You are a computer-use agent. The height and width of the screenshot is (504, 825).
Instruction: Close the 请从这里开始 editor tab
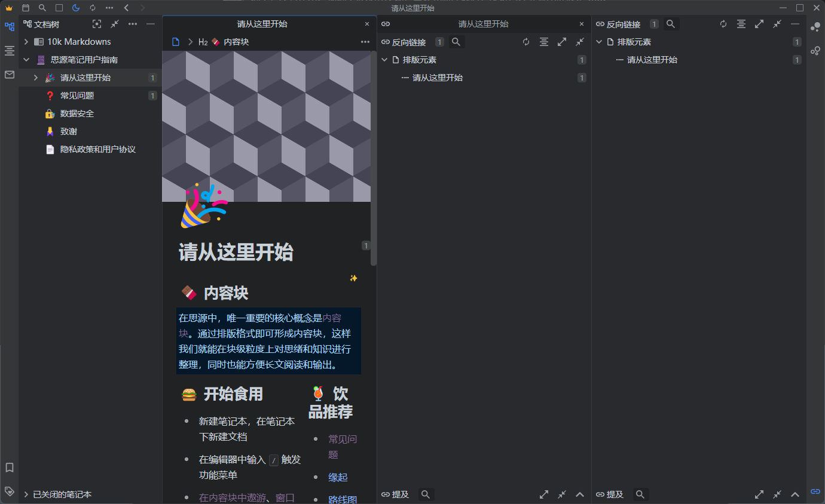tap(367, 24)
